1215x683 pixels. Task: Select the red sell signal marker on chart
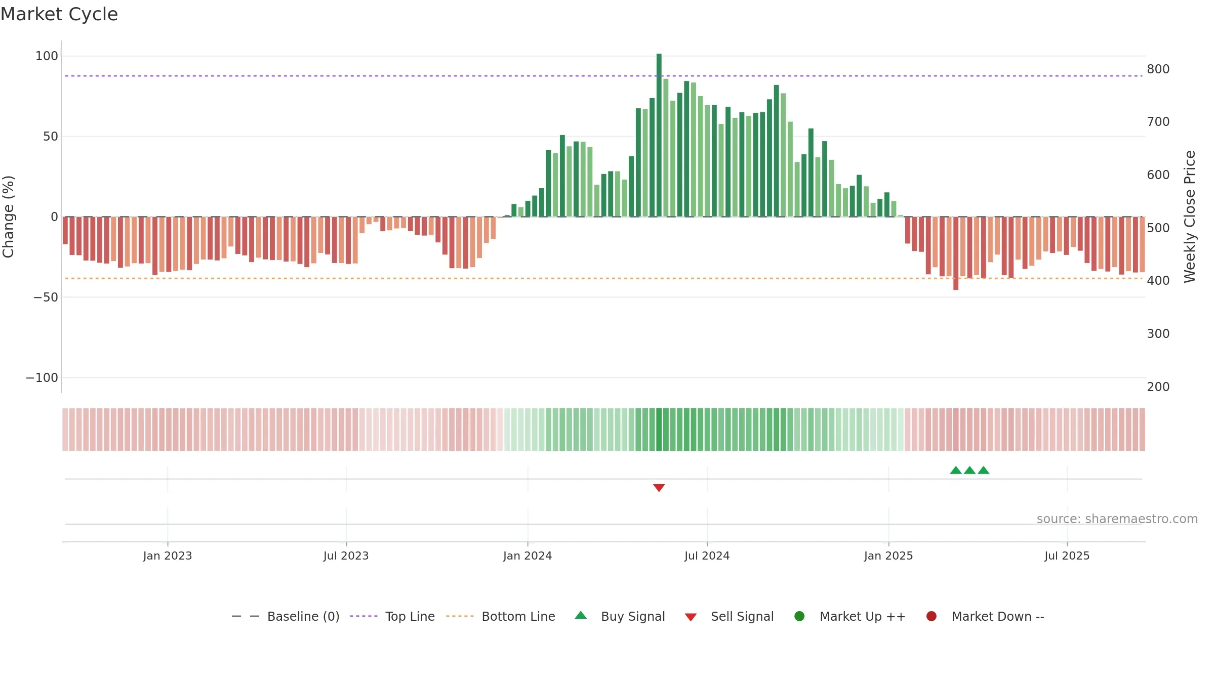point(659,488)
